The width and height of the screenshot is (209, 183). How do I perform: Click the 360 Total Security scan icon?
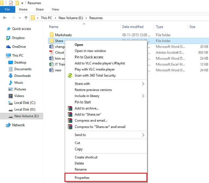point(70,75)
